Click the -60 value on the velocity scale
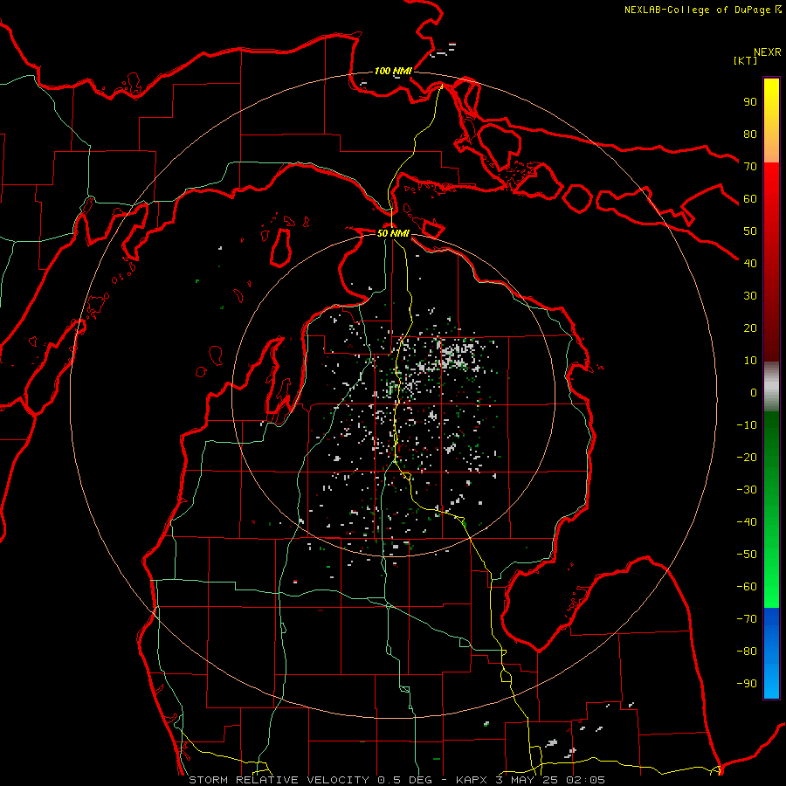 point(747,587)
